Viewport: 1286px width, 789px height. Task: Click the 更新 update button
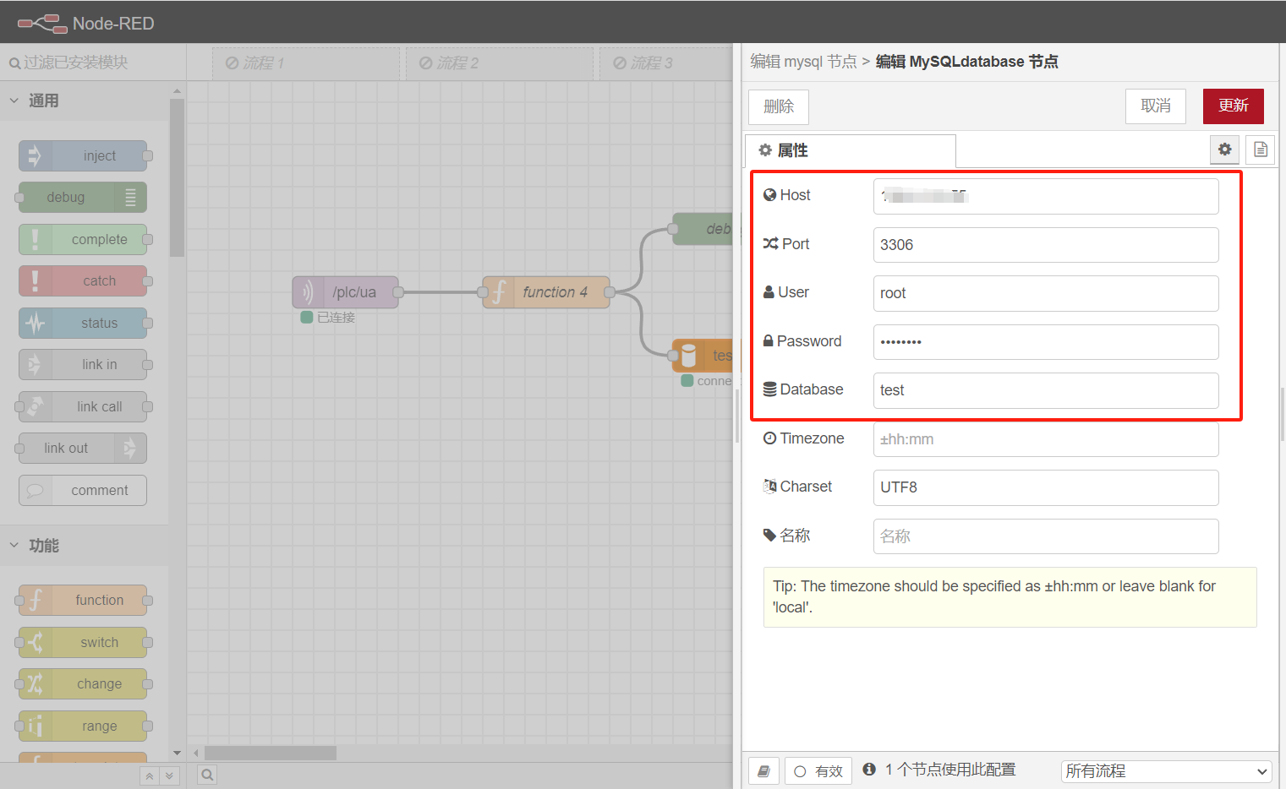tap(1233, 106)
